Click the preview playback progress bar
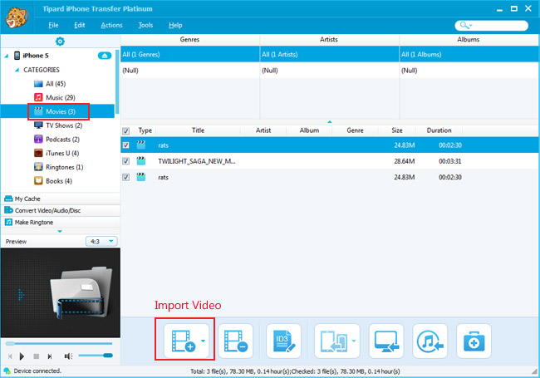540x378 pixels. (59, 343)
